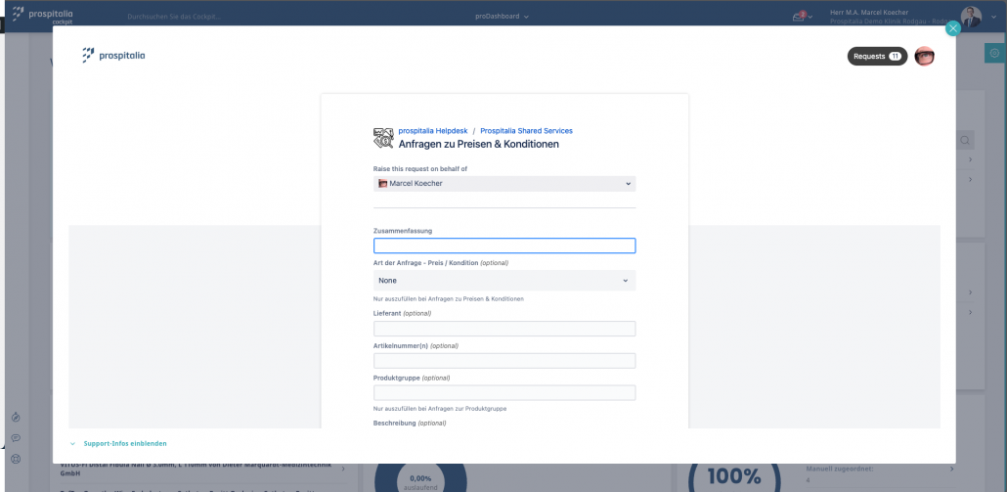Open the prospitalia Helpdesk breadcrumb link
The width and height of the screenshot is (1007, 492).
pyautogui.click(x=433, y=131)
